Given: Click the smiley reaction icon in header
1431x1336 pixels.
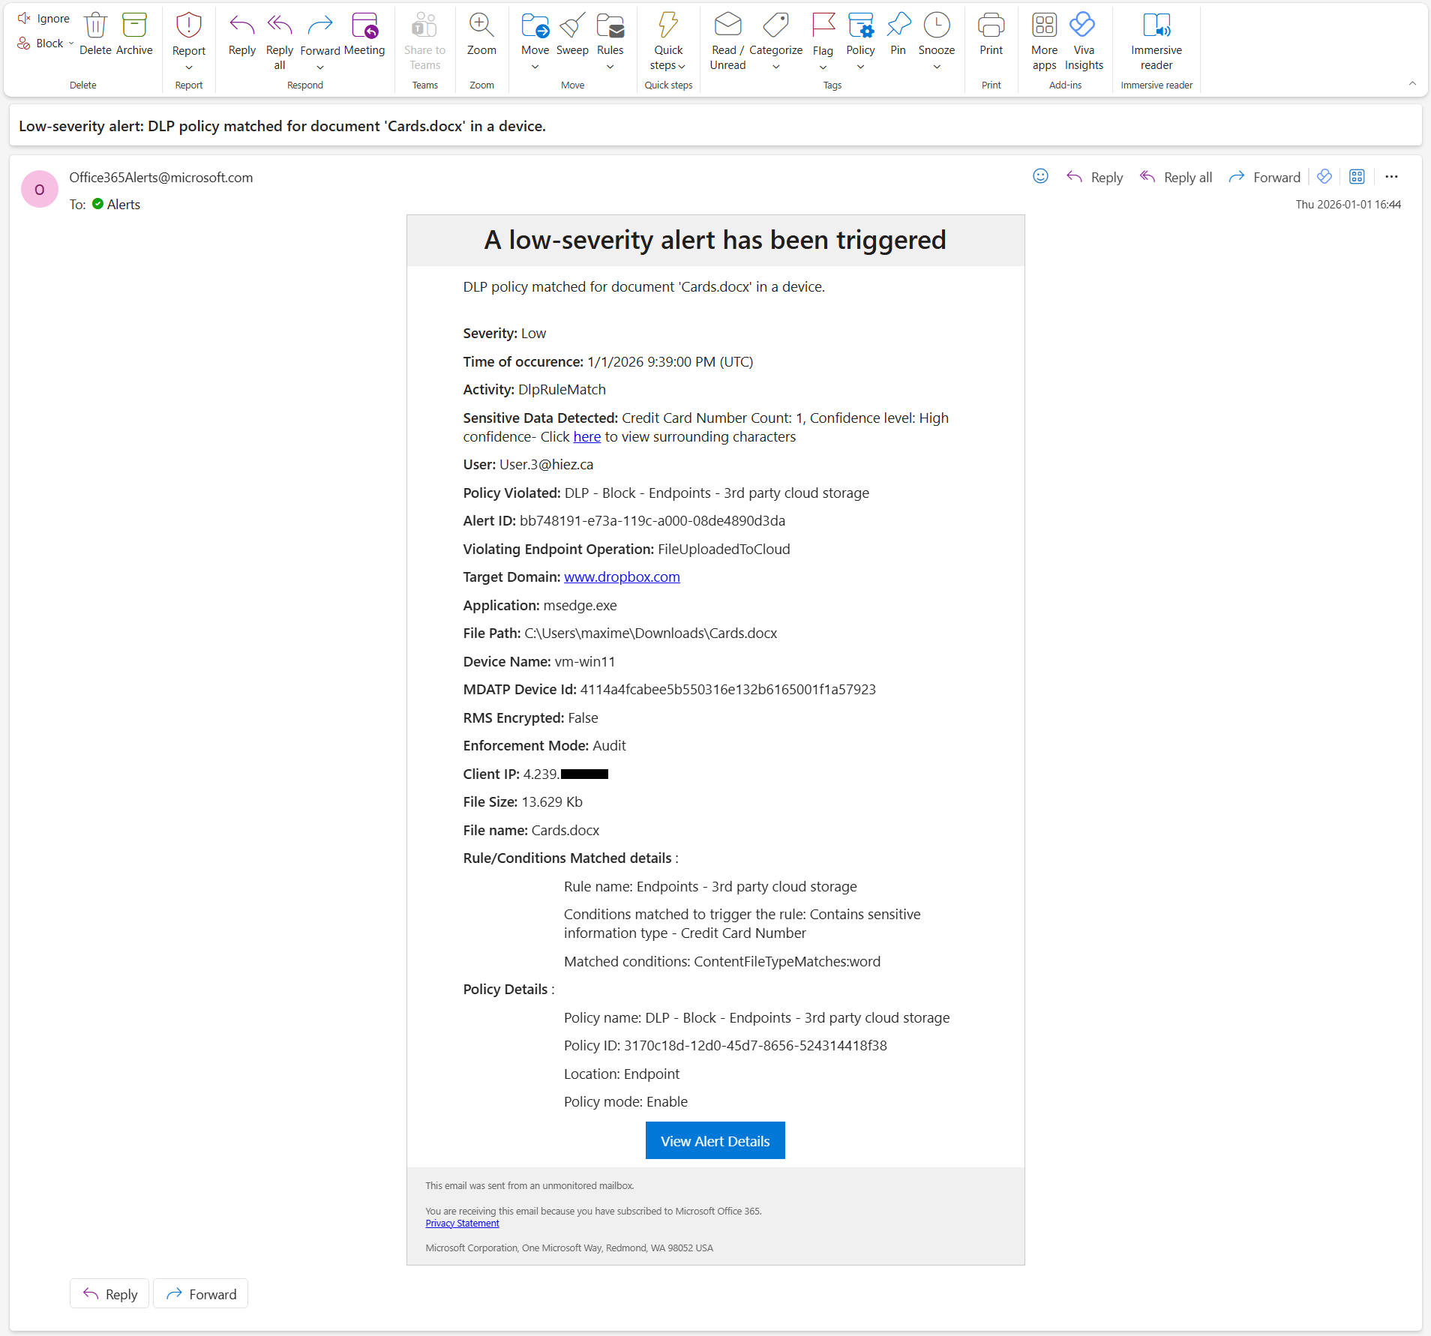Looking at the screenshot, I should pyautogui.click(x=1040, y=176).
